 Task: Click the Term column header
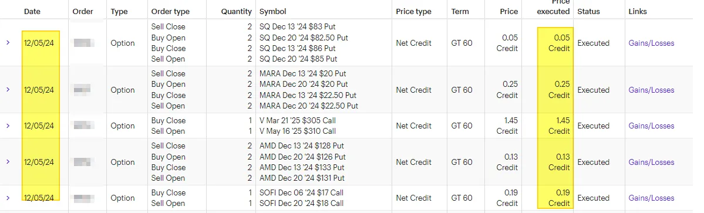[460, 12]
